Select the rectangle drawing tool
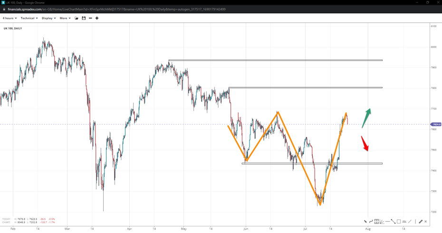Viewport: 442px width, 233px height. tap(399, 222)
